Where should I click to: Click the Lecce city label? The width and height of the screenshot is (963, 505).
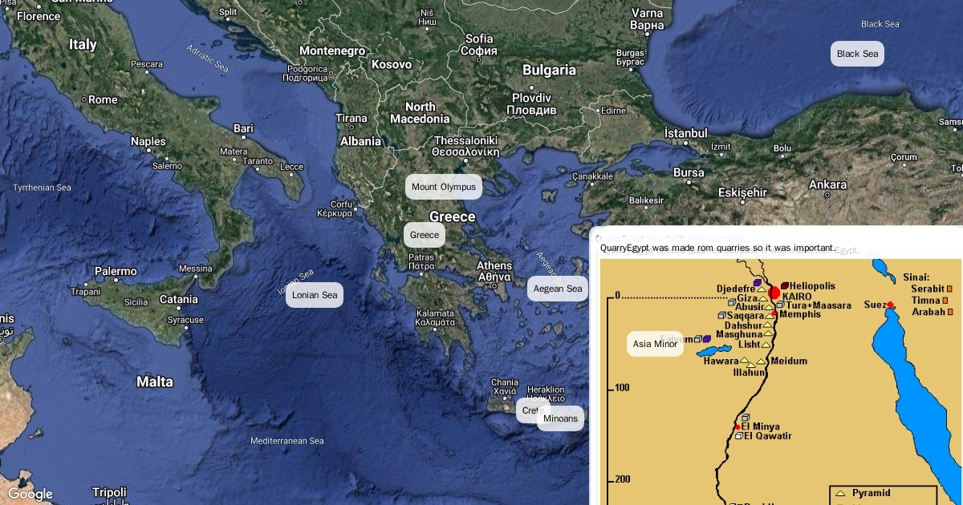click(x=291, y=167)
